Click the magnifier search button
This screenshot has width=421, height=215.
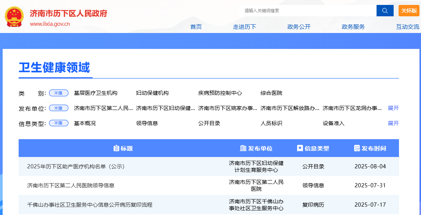pos(385,11)
